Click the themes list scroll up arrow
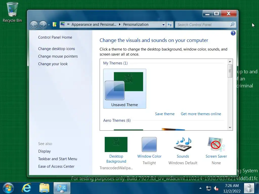Viewport: 259px width, 194px height. coord(230,62)
